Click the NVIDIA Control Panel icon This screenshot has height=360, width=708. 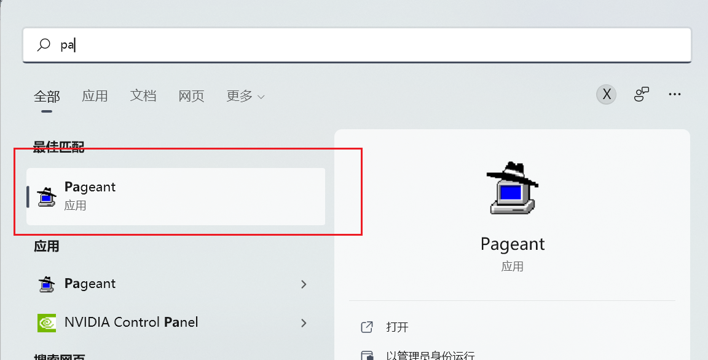[x=47, y=322]
